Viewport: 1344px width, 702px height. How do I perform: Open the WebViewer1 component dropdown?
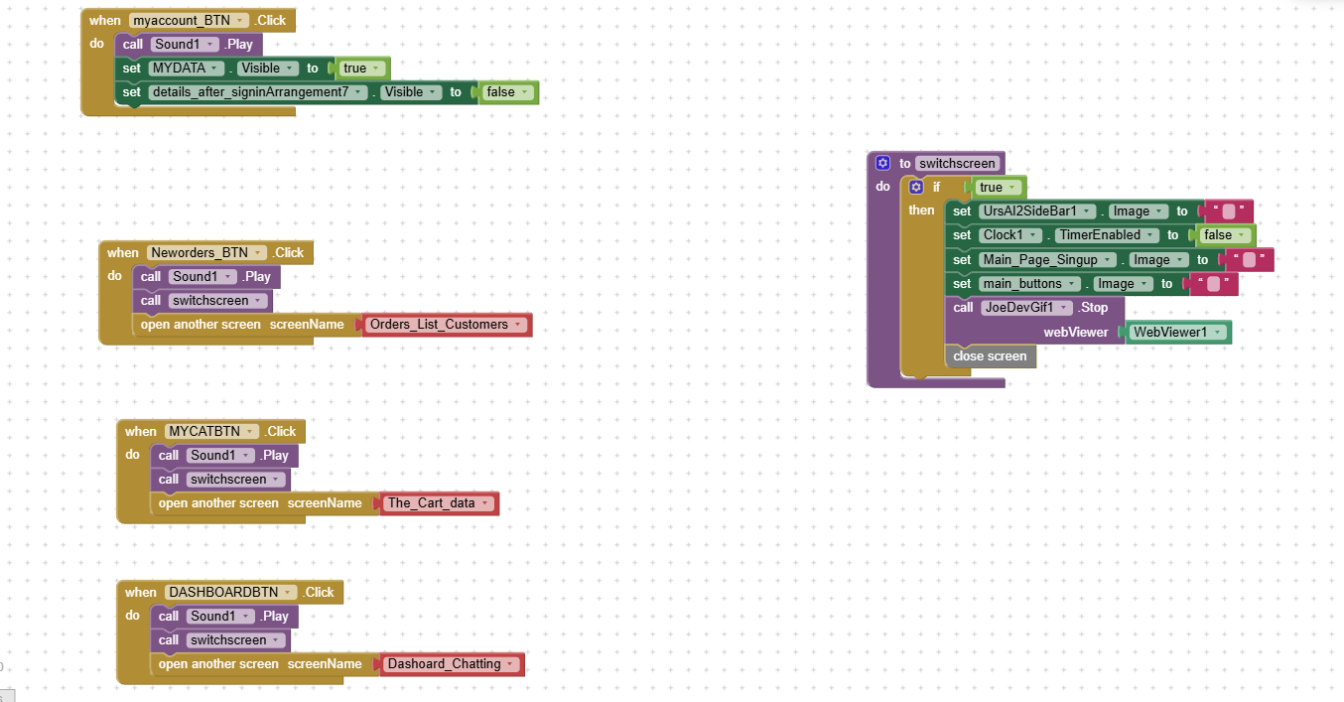tap(1217, 332)
